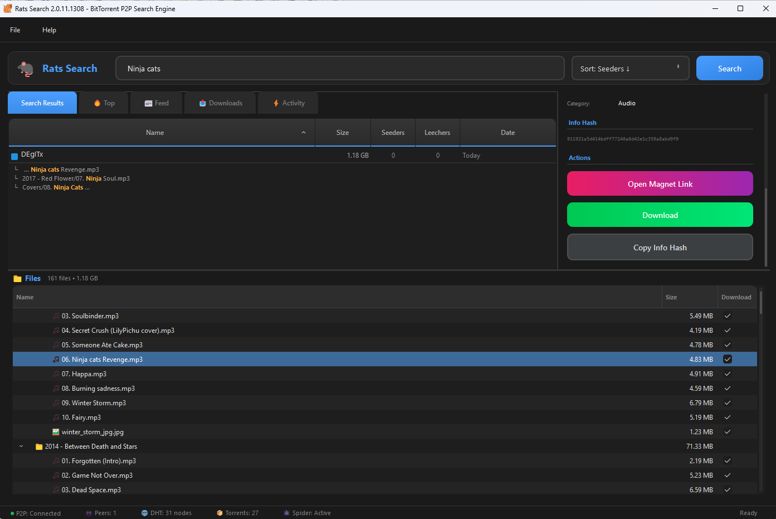This screenshot has width=776, height=519.
Task: Click the Downloads tab's tray icon
Action: pyautogui.click(x=203, y=103)
